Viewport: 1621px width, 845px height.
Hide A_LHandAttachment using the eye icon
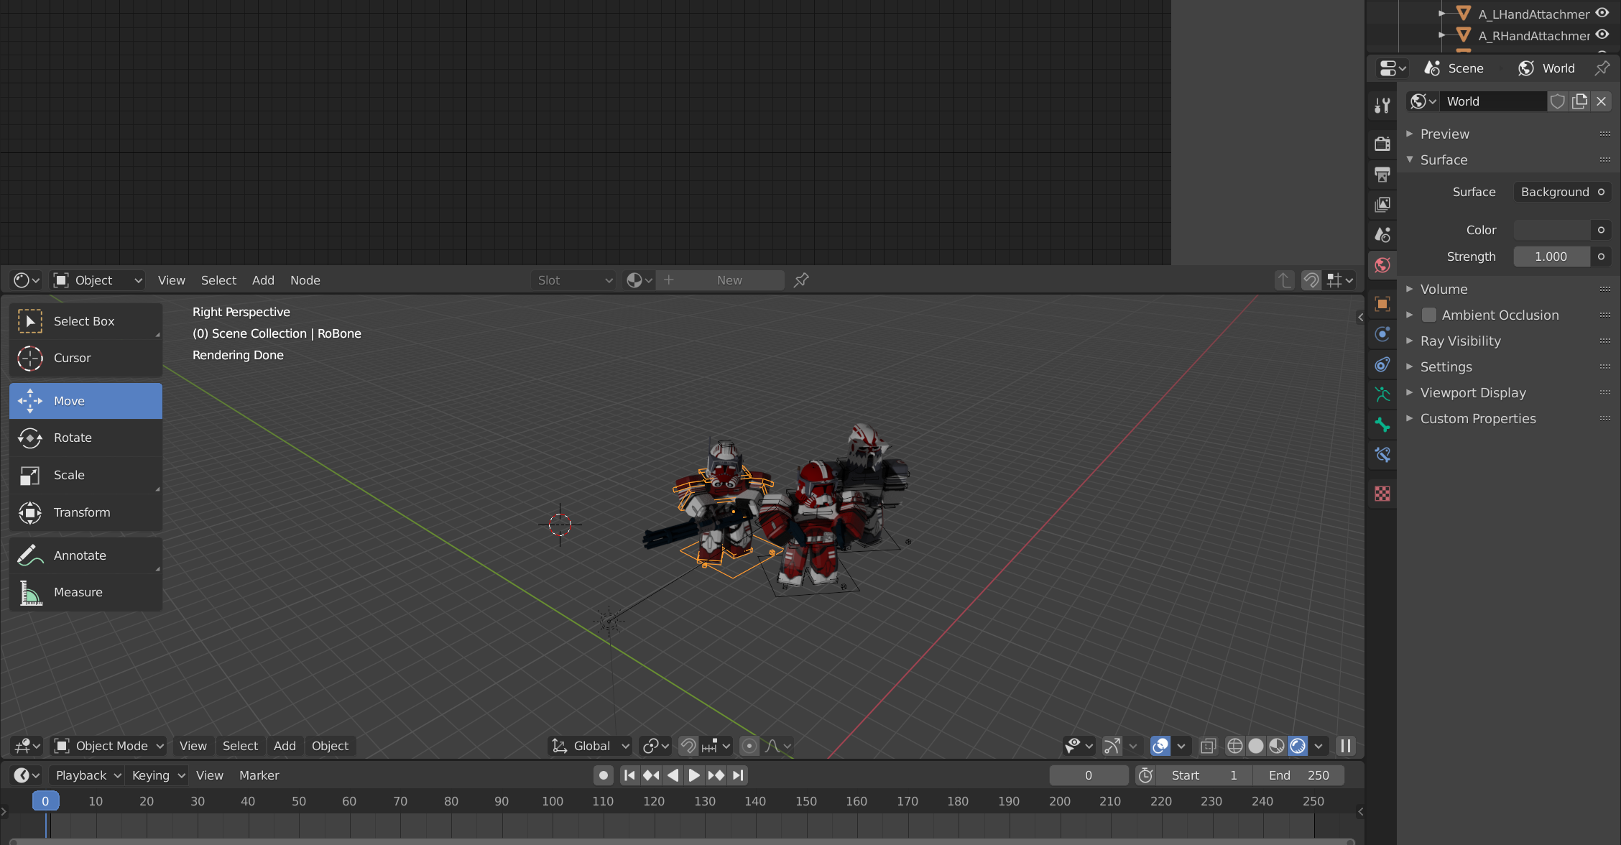(1602, 13)
